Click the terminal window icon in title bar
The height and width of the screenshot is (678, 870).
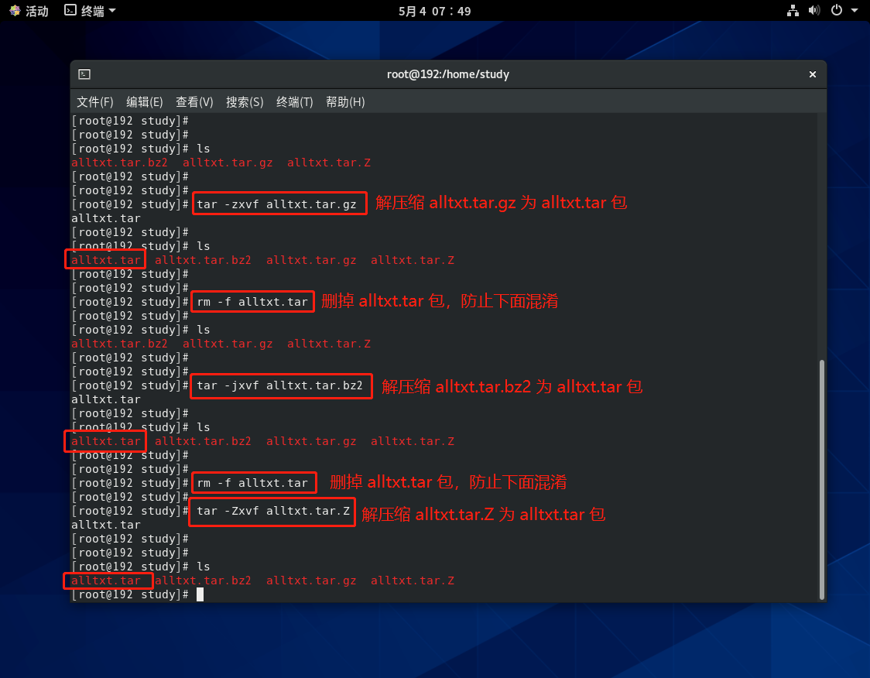(x=84, y=74)
